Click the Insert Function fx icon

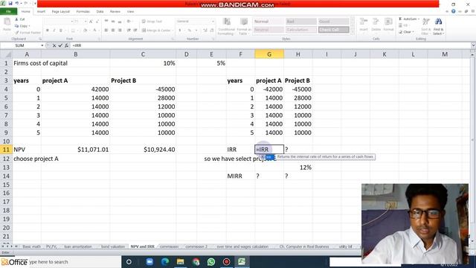(66, 45)
